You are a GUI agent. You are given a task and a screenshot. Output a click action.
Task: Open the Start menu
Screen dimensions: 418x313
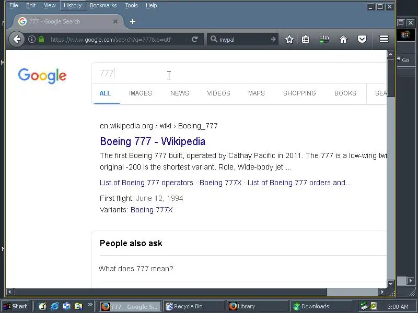[x=16, y=306]
